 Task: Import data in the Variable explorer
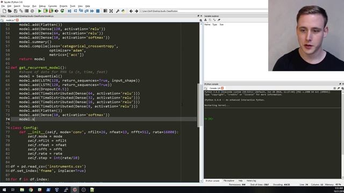205,20
